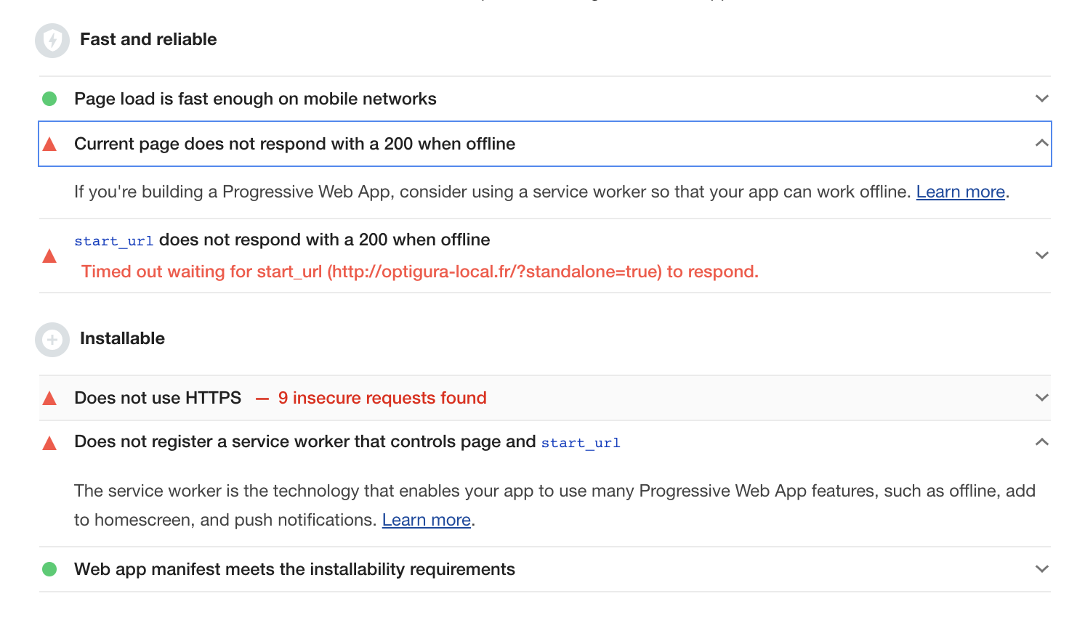
Task: Click the Installable plus circle icon
Action: coord(52,340)
